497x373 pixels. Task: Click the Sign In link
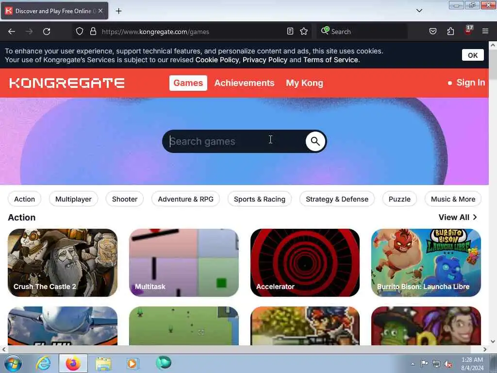point(470,83)
